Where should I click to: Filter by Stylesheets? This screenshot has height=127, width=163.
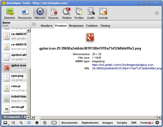pyautogui.click(x=90, y=123)
